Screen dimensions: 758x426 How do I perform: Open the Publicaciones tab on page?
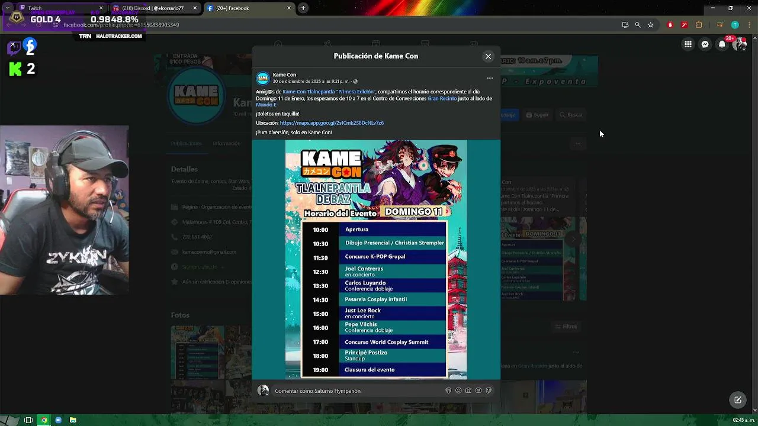[186, 143]
